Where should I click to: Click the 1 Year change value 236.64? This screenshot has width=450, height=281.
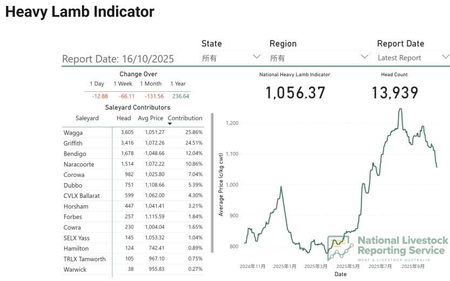[180, 96]
